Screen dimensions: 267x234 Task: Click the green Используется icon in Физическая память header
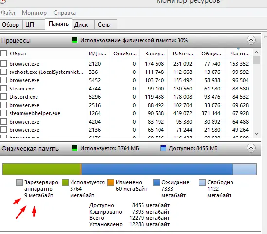point(75,148)
